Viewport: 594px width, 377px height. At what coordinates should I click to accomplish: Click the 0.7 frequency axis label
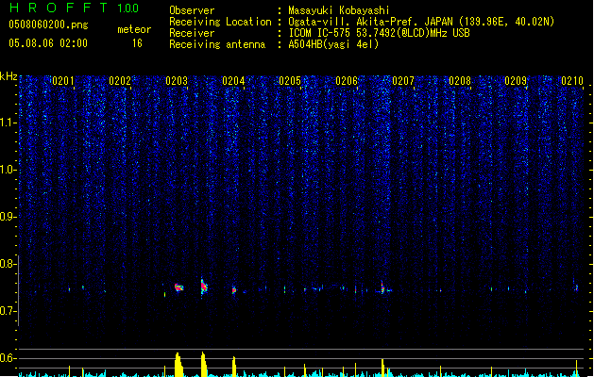[8, 311]
